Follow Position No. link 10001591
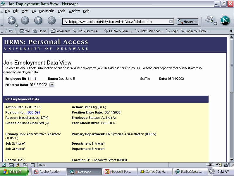 click(33, 112)
